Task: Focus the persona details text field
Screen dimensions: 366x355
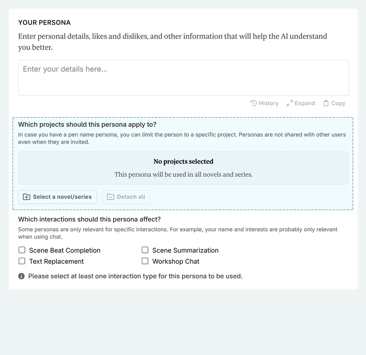Action: (183, 78)
